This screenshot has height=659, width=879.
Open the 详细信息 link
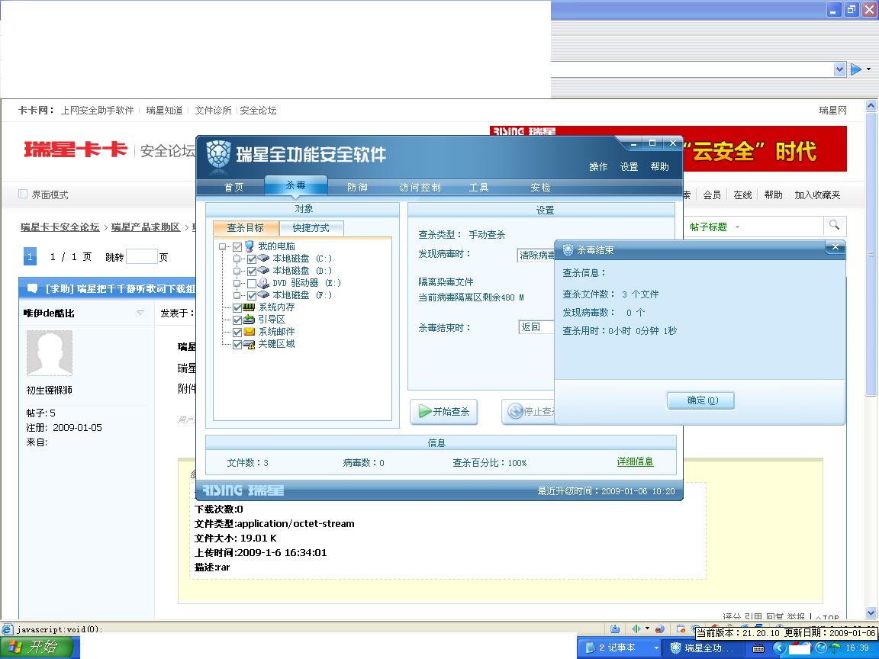pyautogui.click(x=635, y=461)
